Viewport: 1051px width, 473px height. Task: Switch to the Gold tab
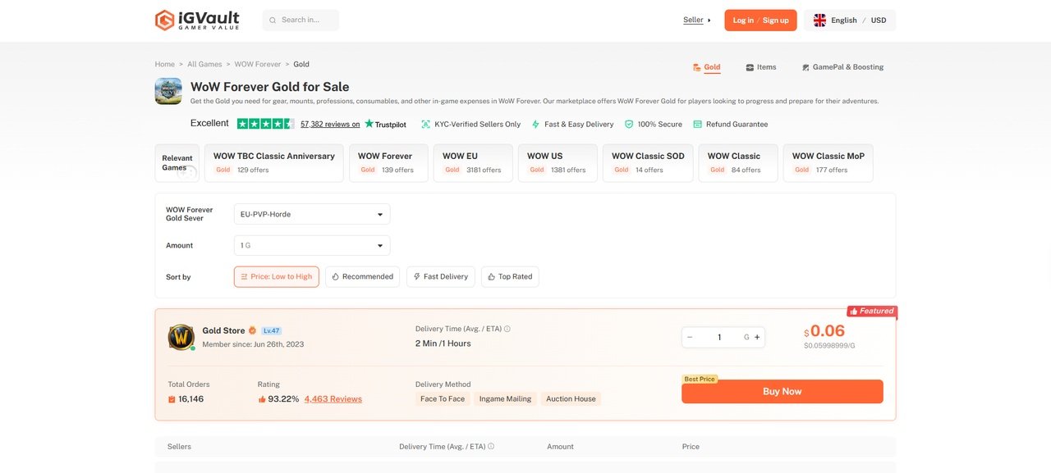(x=707, y=67)
